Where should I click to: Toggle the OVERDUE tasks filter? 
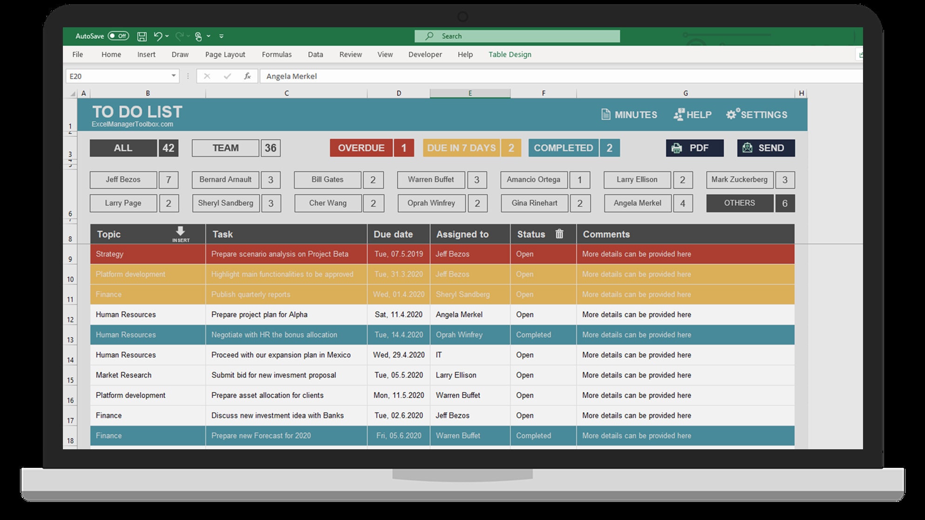(x=361, y=148)
